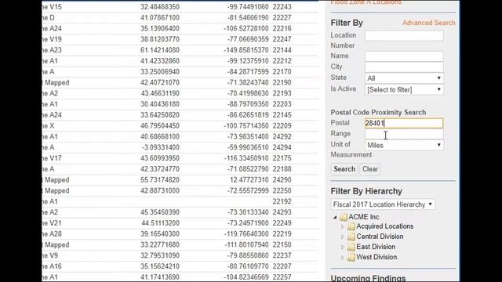Viewport: 502px width, 282px height.
Task: Open the Fiscal 2017 Location Hierarchy dropdown
Action: click(x=383, y=204)
